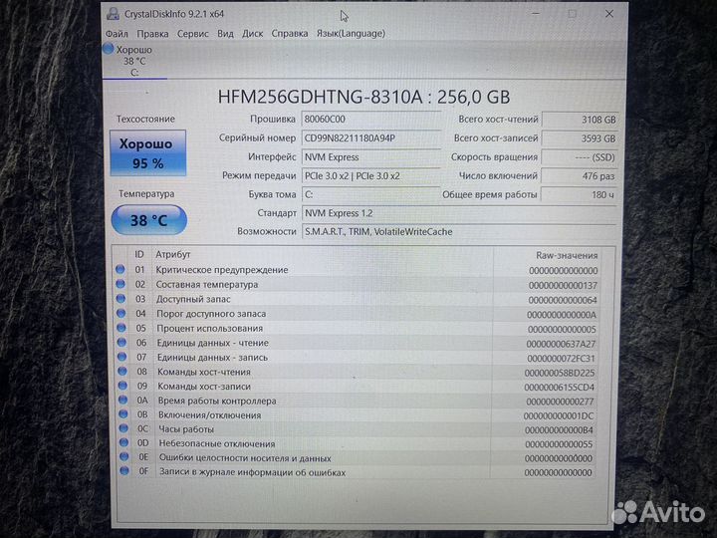Click the Хорошо 95 % health status button
This screenshot has width=717, height=538.
click(147, 153)
